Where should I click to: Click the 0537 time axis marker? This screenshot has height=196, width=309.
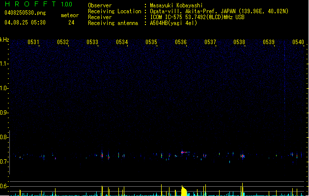click(x=210, y=42)
